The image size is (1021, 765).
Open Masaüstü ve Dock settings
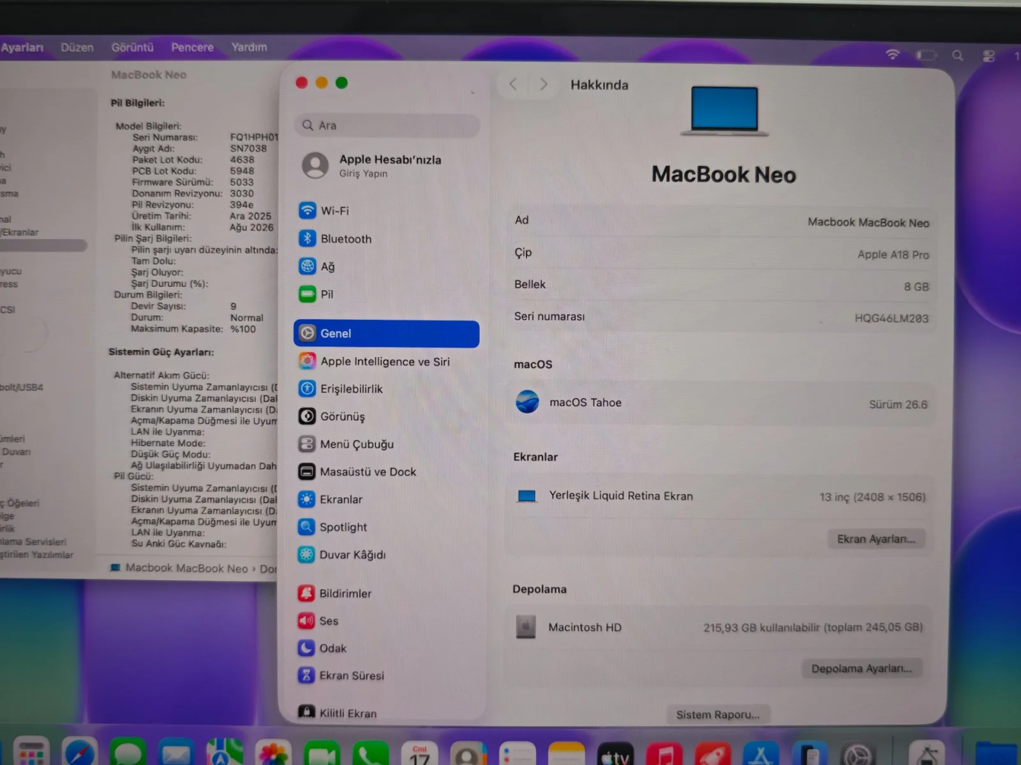coord(387,472)
